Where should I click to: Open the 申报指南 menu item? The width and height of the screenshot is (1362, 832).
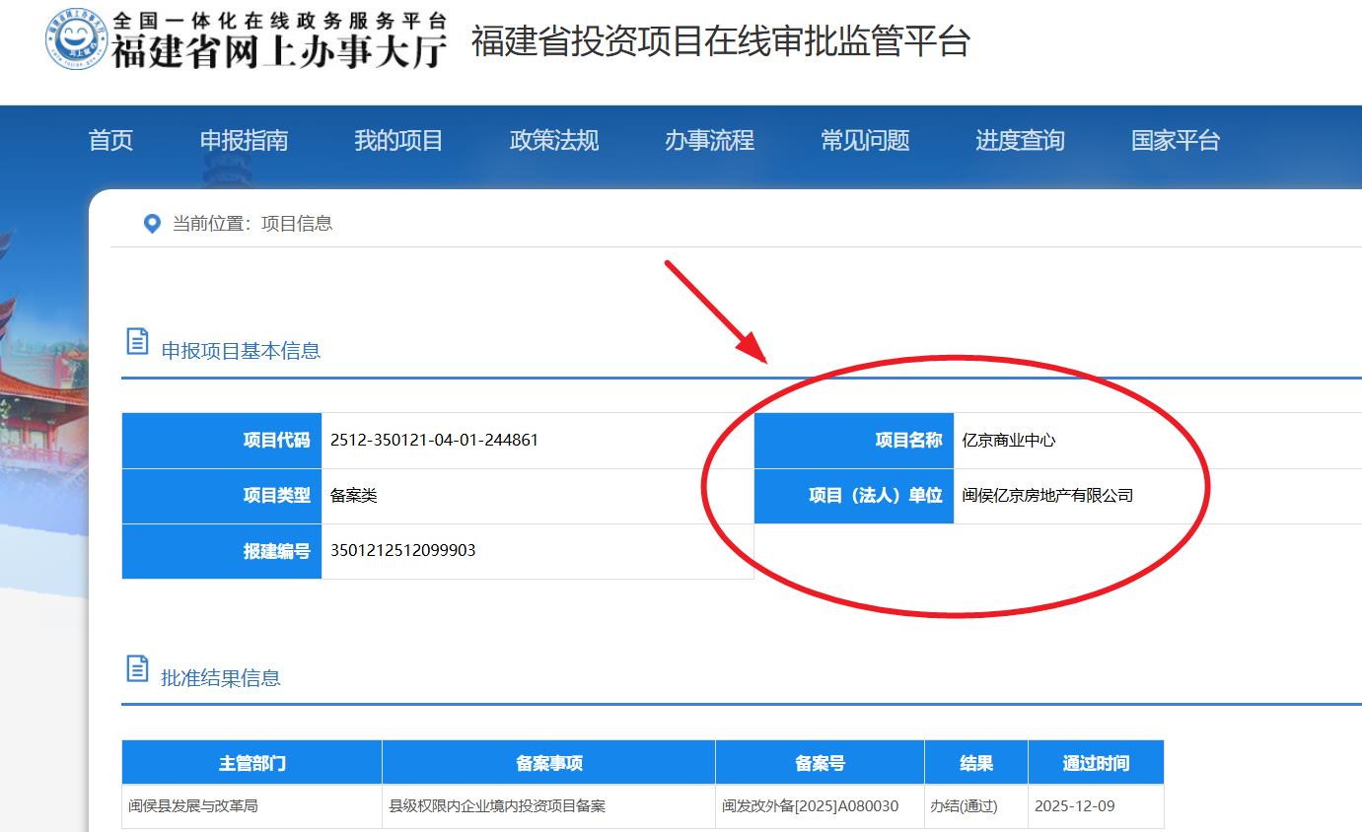(244, 141)
